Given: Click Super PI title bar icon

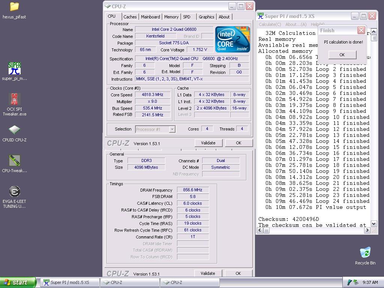Looking at the screenshot, I should [x=260, y=16].
